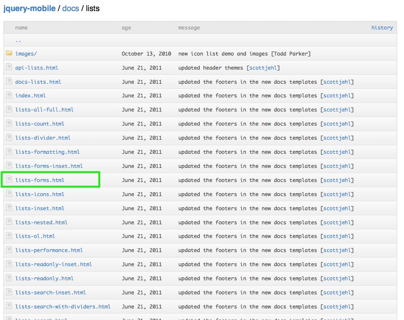Viewport: 404px width, 320px height.
Task: Click the file icon for lists-ol.html
Action: 9,236
